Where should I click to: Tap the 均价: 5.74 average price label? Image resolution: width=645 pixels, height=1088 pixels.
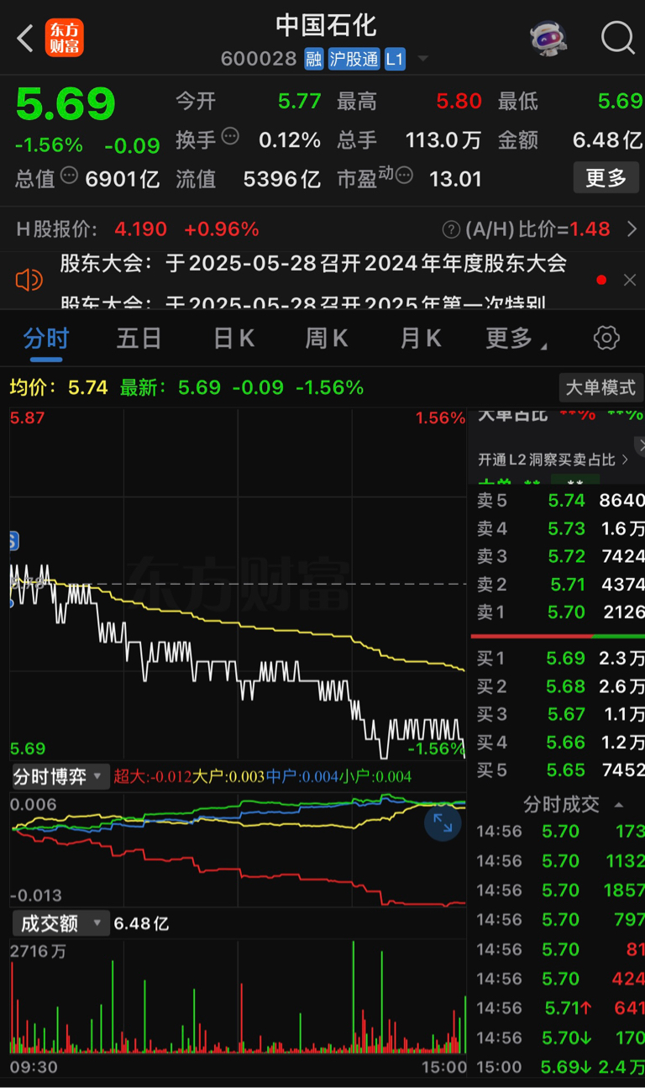[x=59, y=387]
